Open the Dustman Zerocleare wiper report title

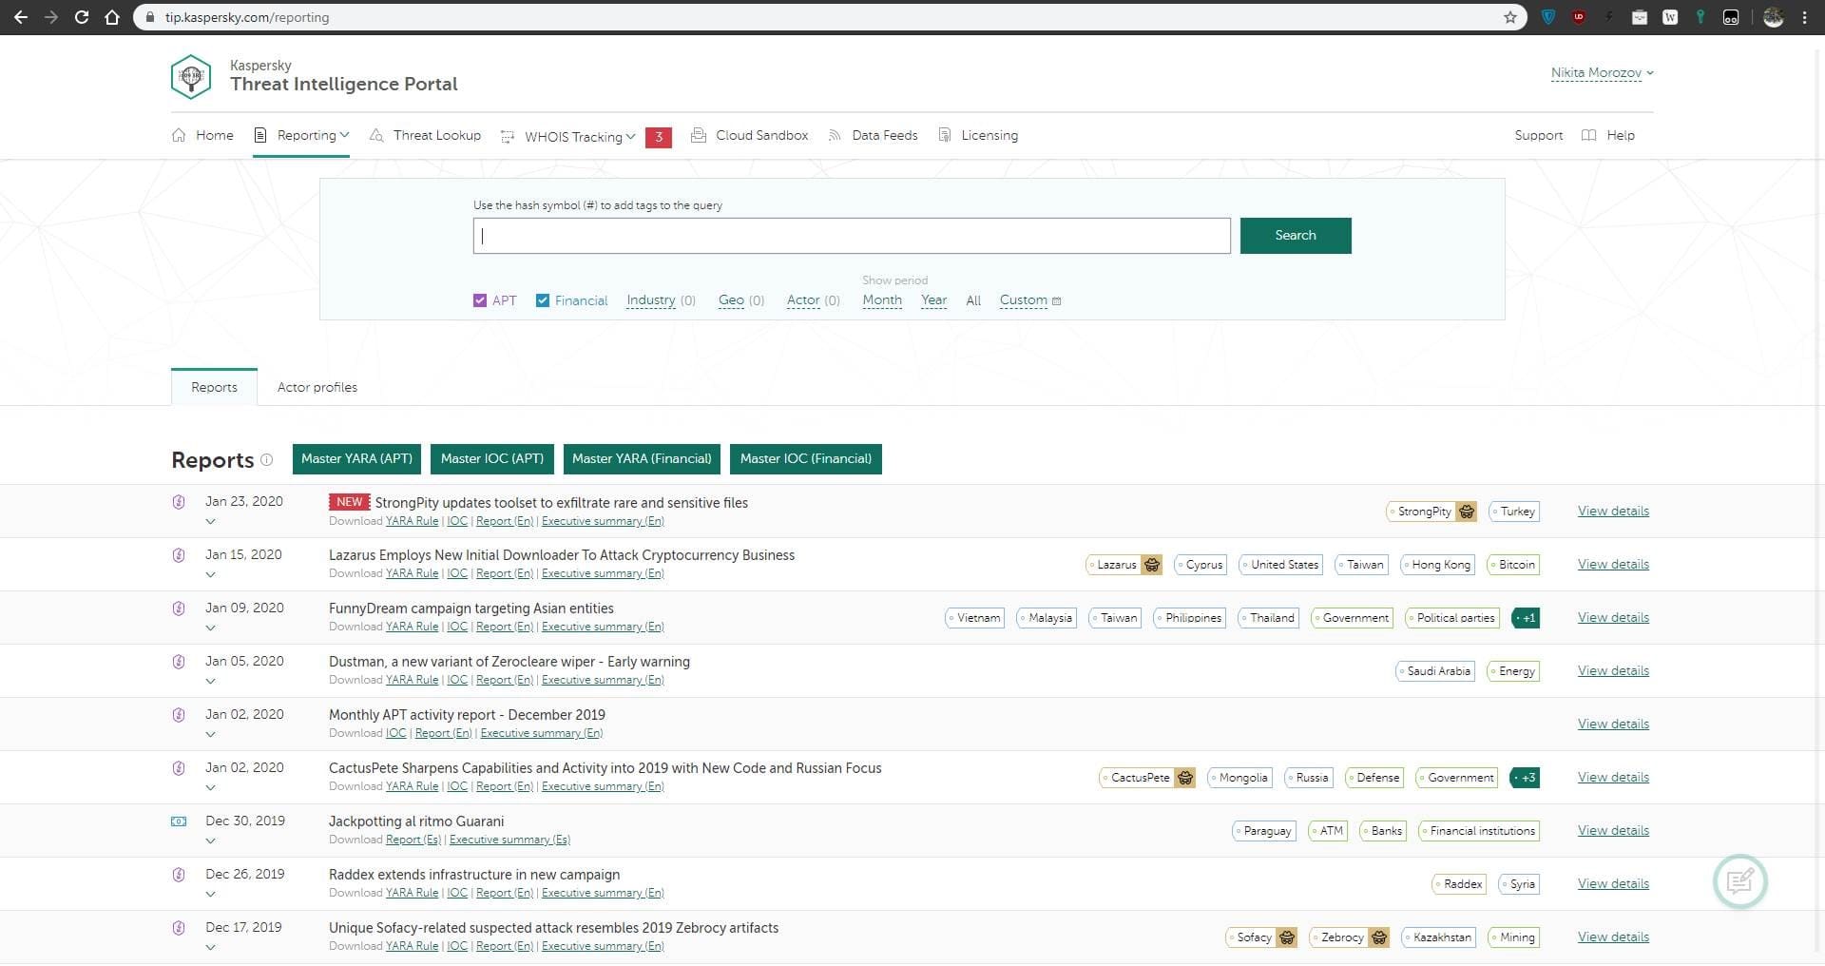point(509,662)
